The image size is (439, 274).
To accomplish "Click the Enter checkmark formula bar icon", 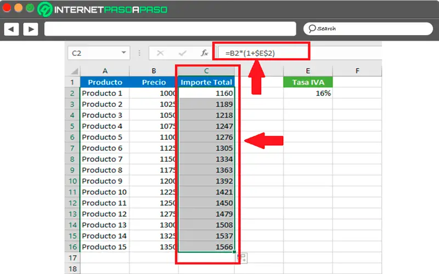I will [182, 53].
